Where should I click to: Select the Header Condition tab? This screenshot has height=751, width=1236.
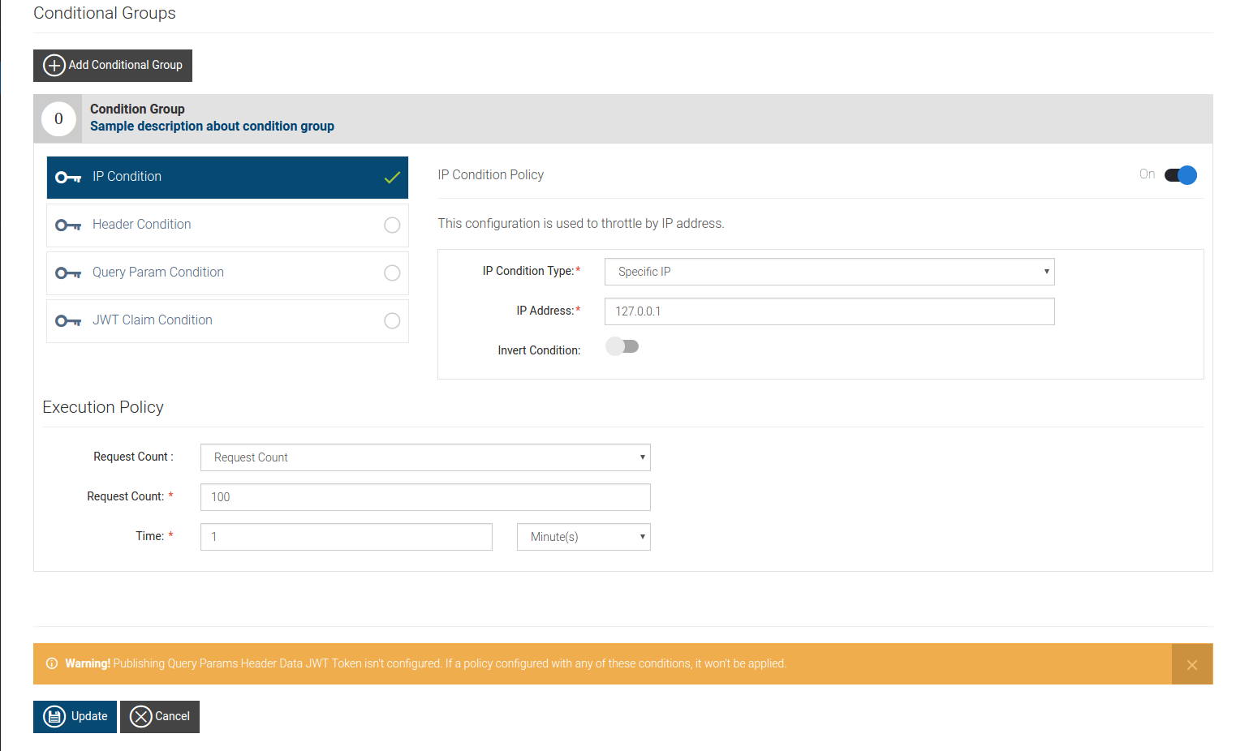pos(227,225)
